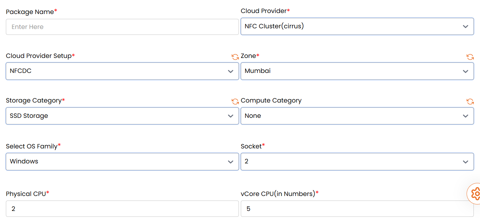Refresh the Storage Category options

point(235,102)
